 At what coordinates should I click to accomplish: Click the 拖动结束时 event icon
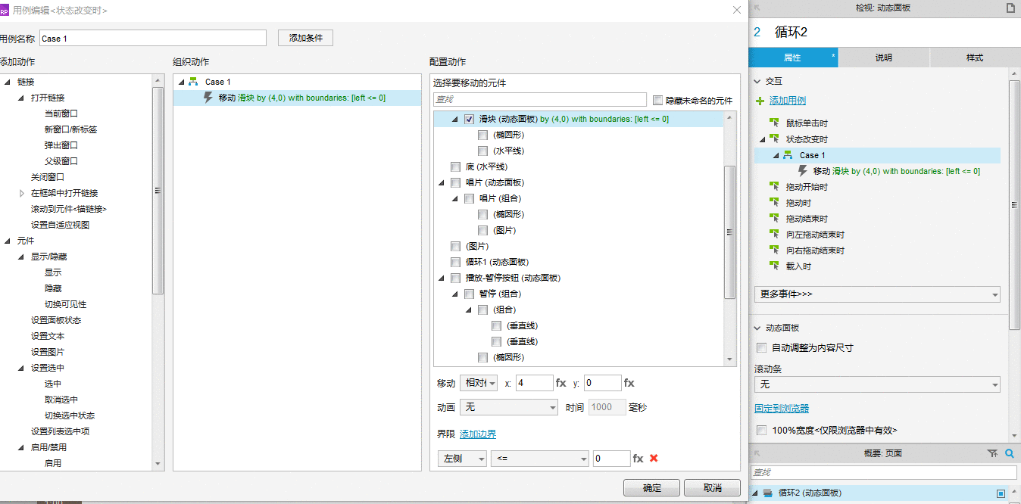774,219
